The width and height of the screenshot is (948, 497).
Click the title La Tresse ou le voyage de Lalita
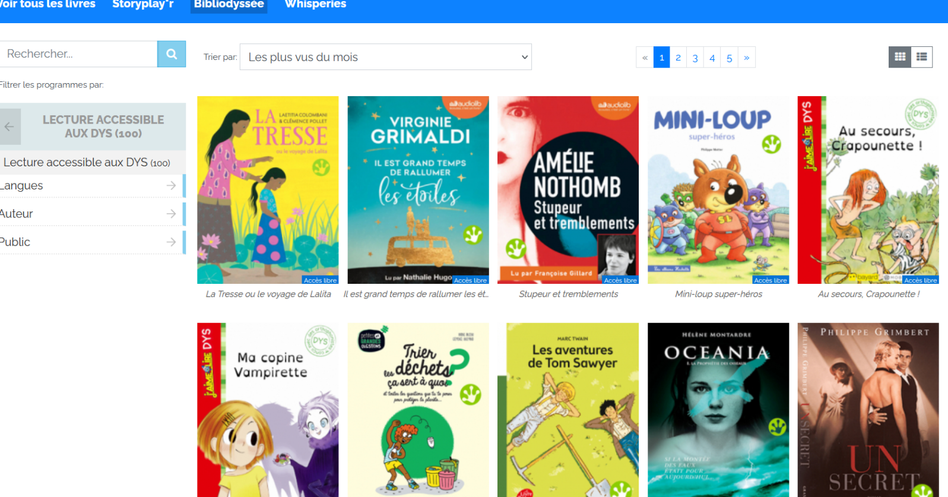click(x=268, y=294)
